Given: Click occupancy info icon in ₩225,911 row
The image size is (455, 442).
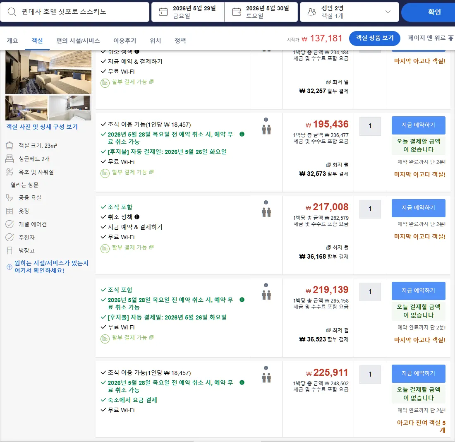Looking at the screenshot, I should [x=266, y=368].
